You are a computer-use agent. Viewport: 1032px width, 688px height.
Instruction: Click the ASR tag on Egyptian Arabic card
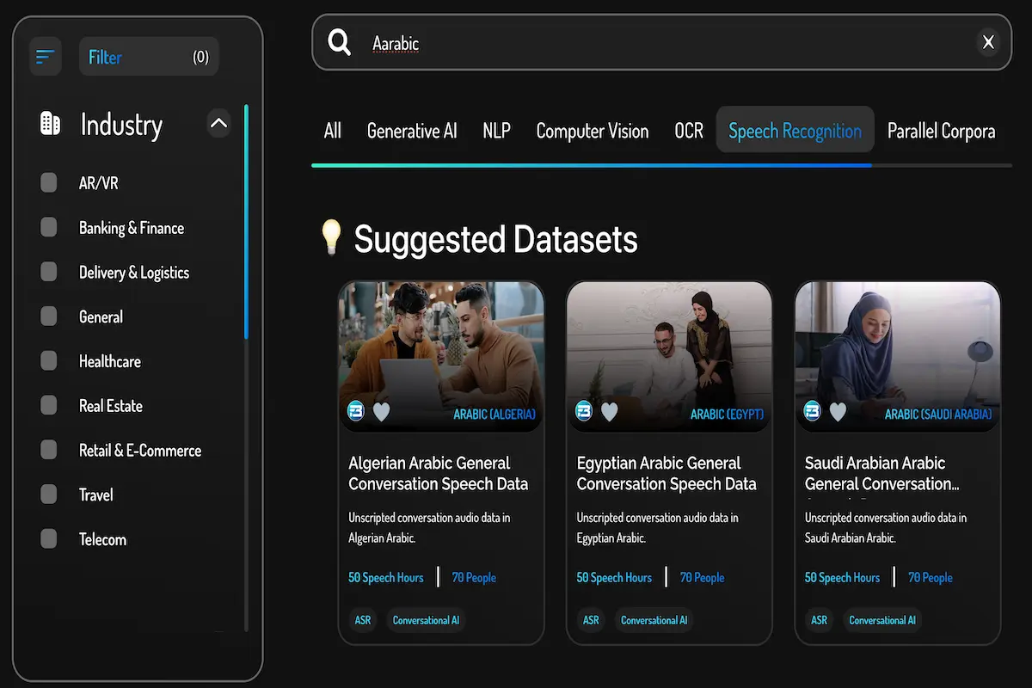pyautogui.click(x=591, y=620)
